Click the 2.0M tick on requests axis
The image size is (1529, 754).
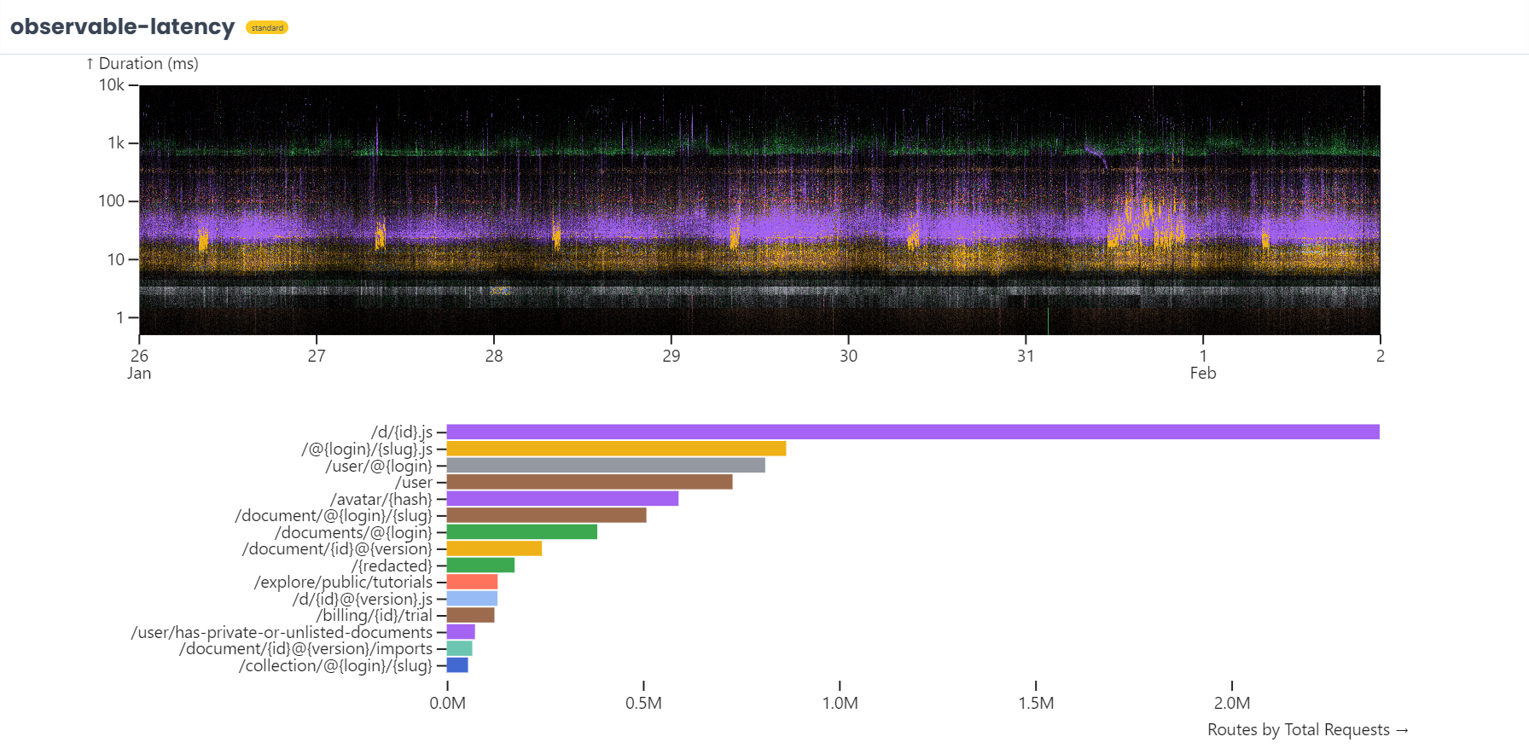click(x=1232, y=703)
